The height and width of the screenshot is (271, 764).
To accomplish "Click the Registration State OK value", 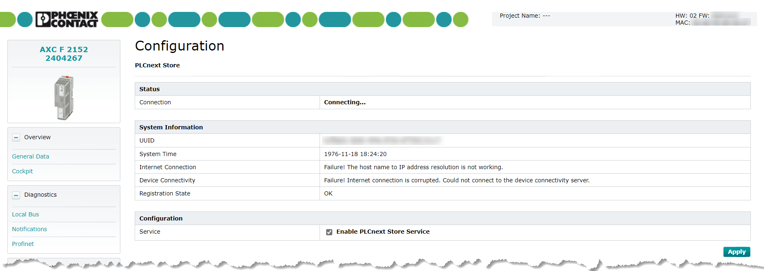I will coord(328,193).
